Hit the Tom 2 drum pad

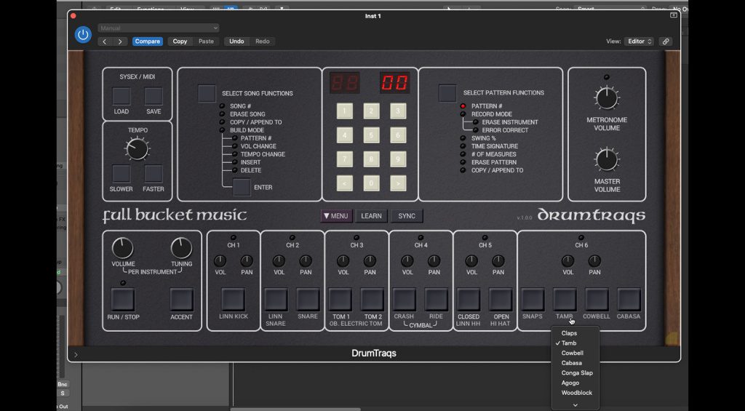pos(372,300)
